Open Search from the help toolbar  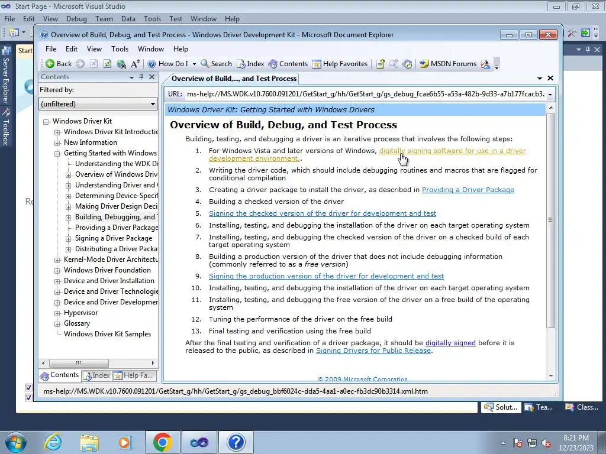pyautogui.click(x=217, y=64)
